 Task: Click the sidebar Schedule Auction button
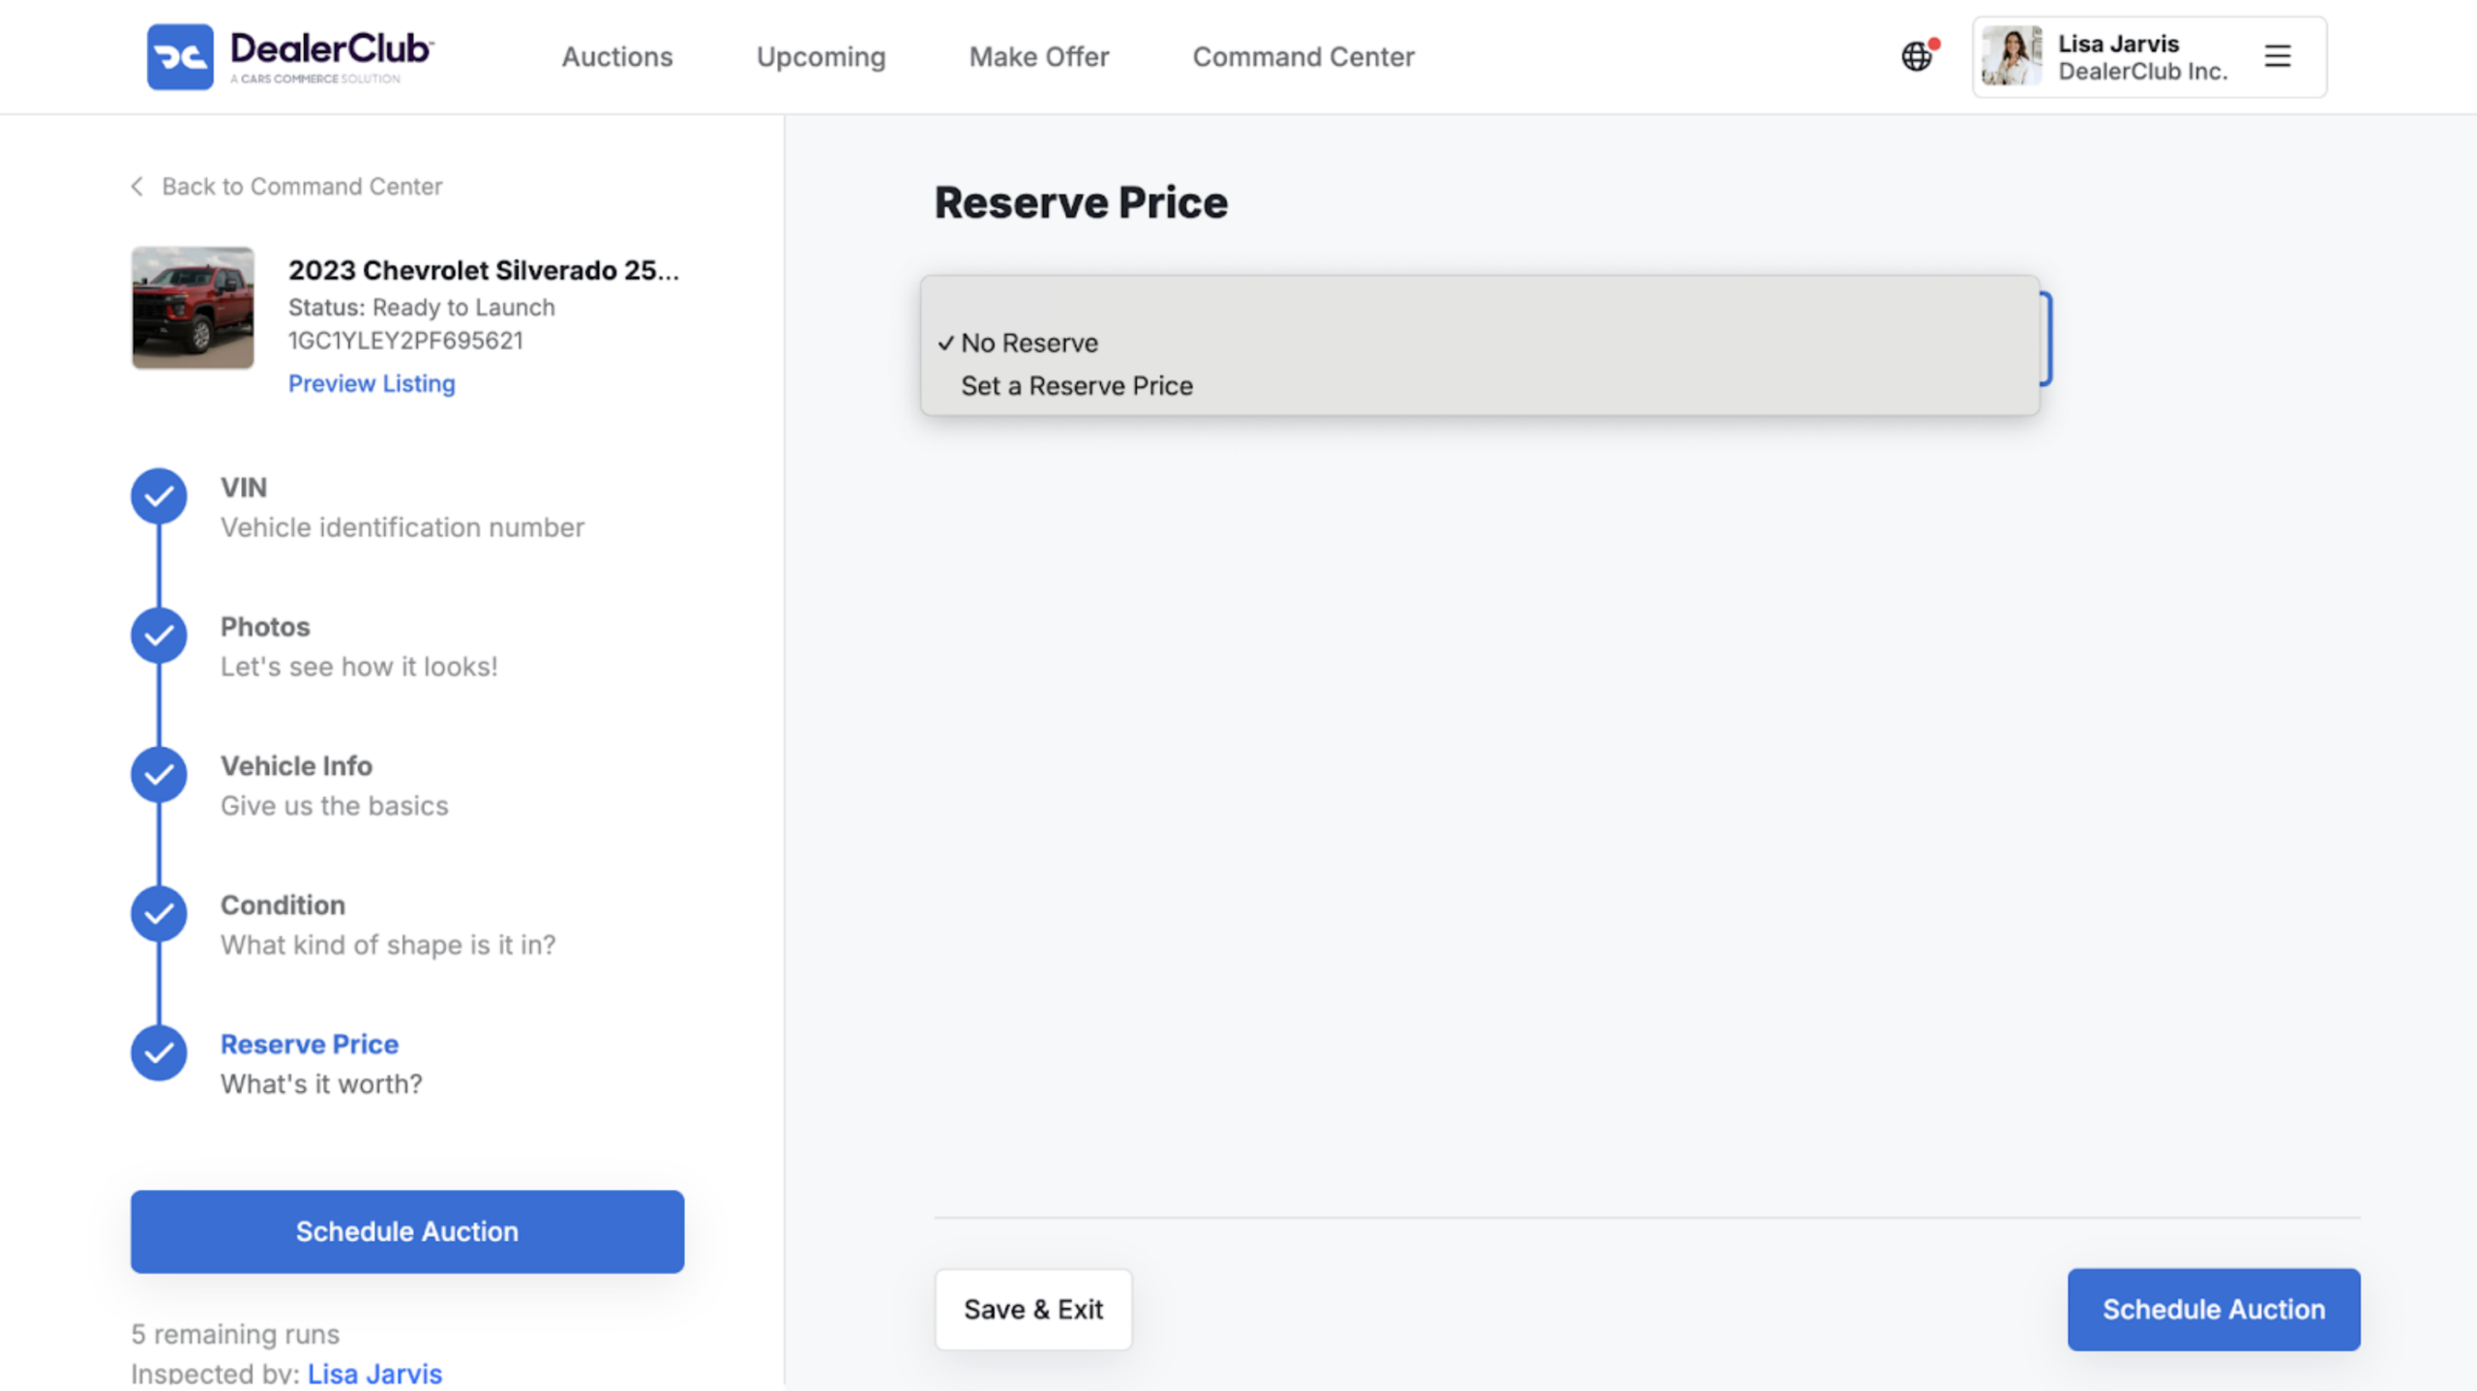tap(407, 1231)
